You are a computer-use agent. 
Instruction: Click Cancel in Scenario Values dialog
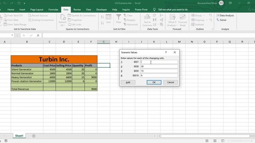(171, 82)
